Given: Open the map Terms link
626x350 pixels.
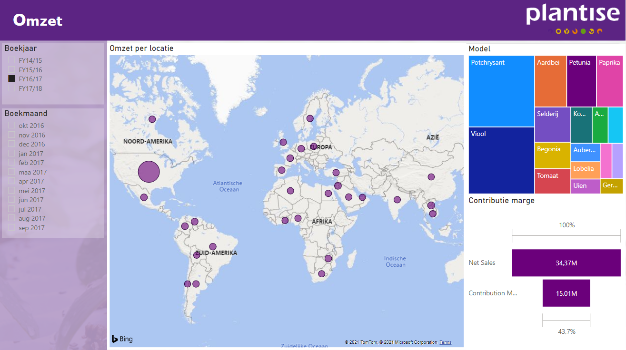Looking at the screenshot, I should 446,342.
